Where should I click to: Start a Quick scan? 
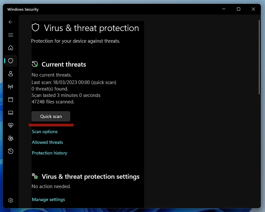click(51, 116)
